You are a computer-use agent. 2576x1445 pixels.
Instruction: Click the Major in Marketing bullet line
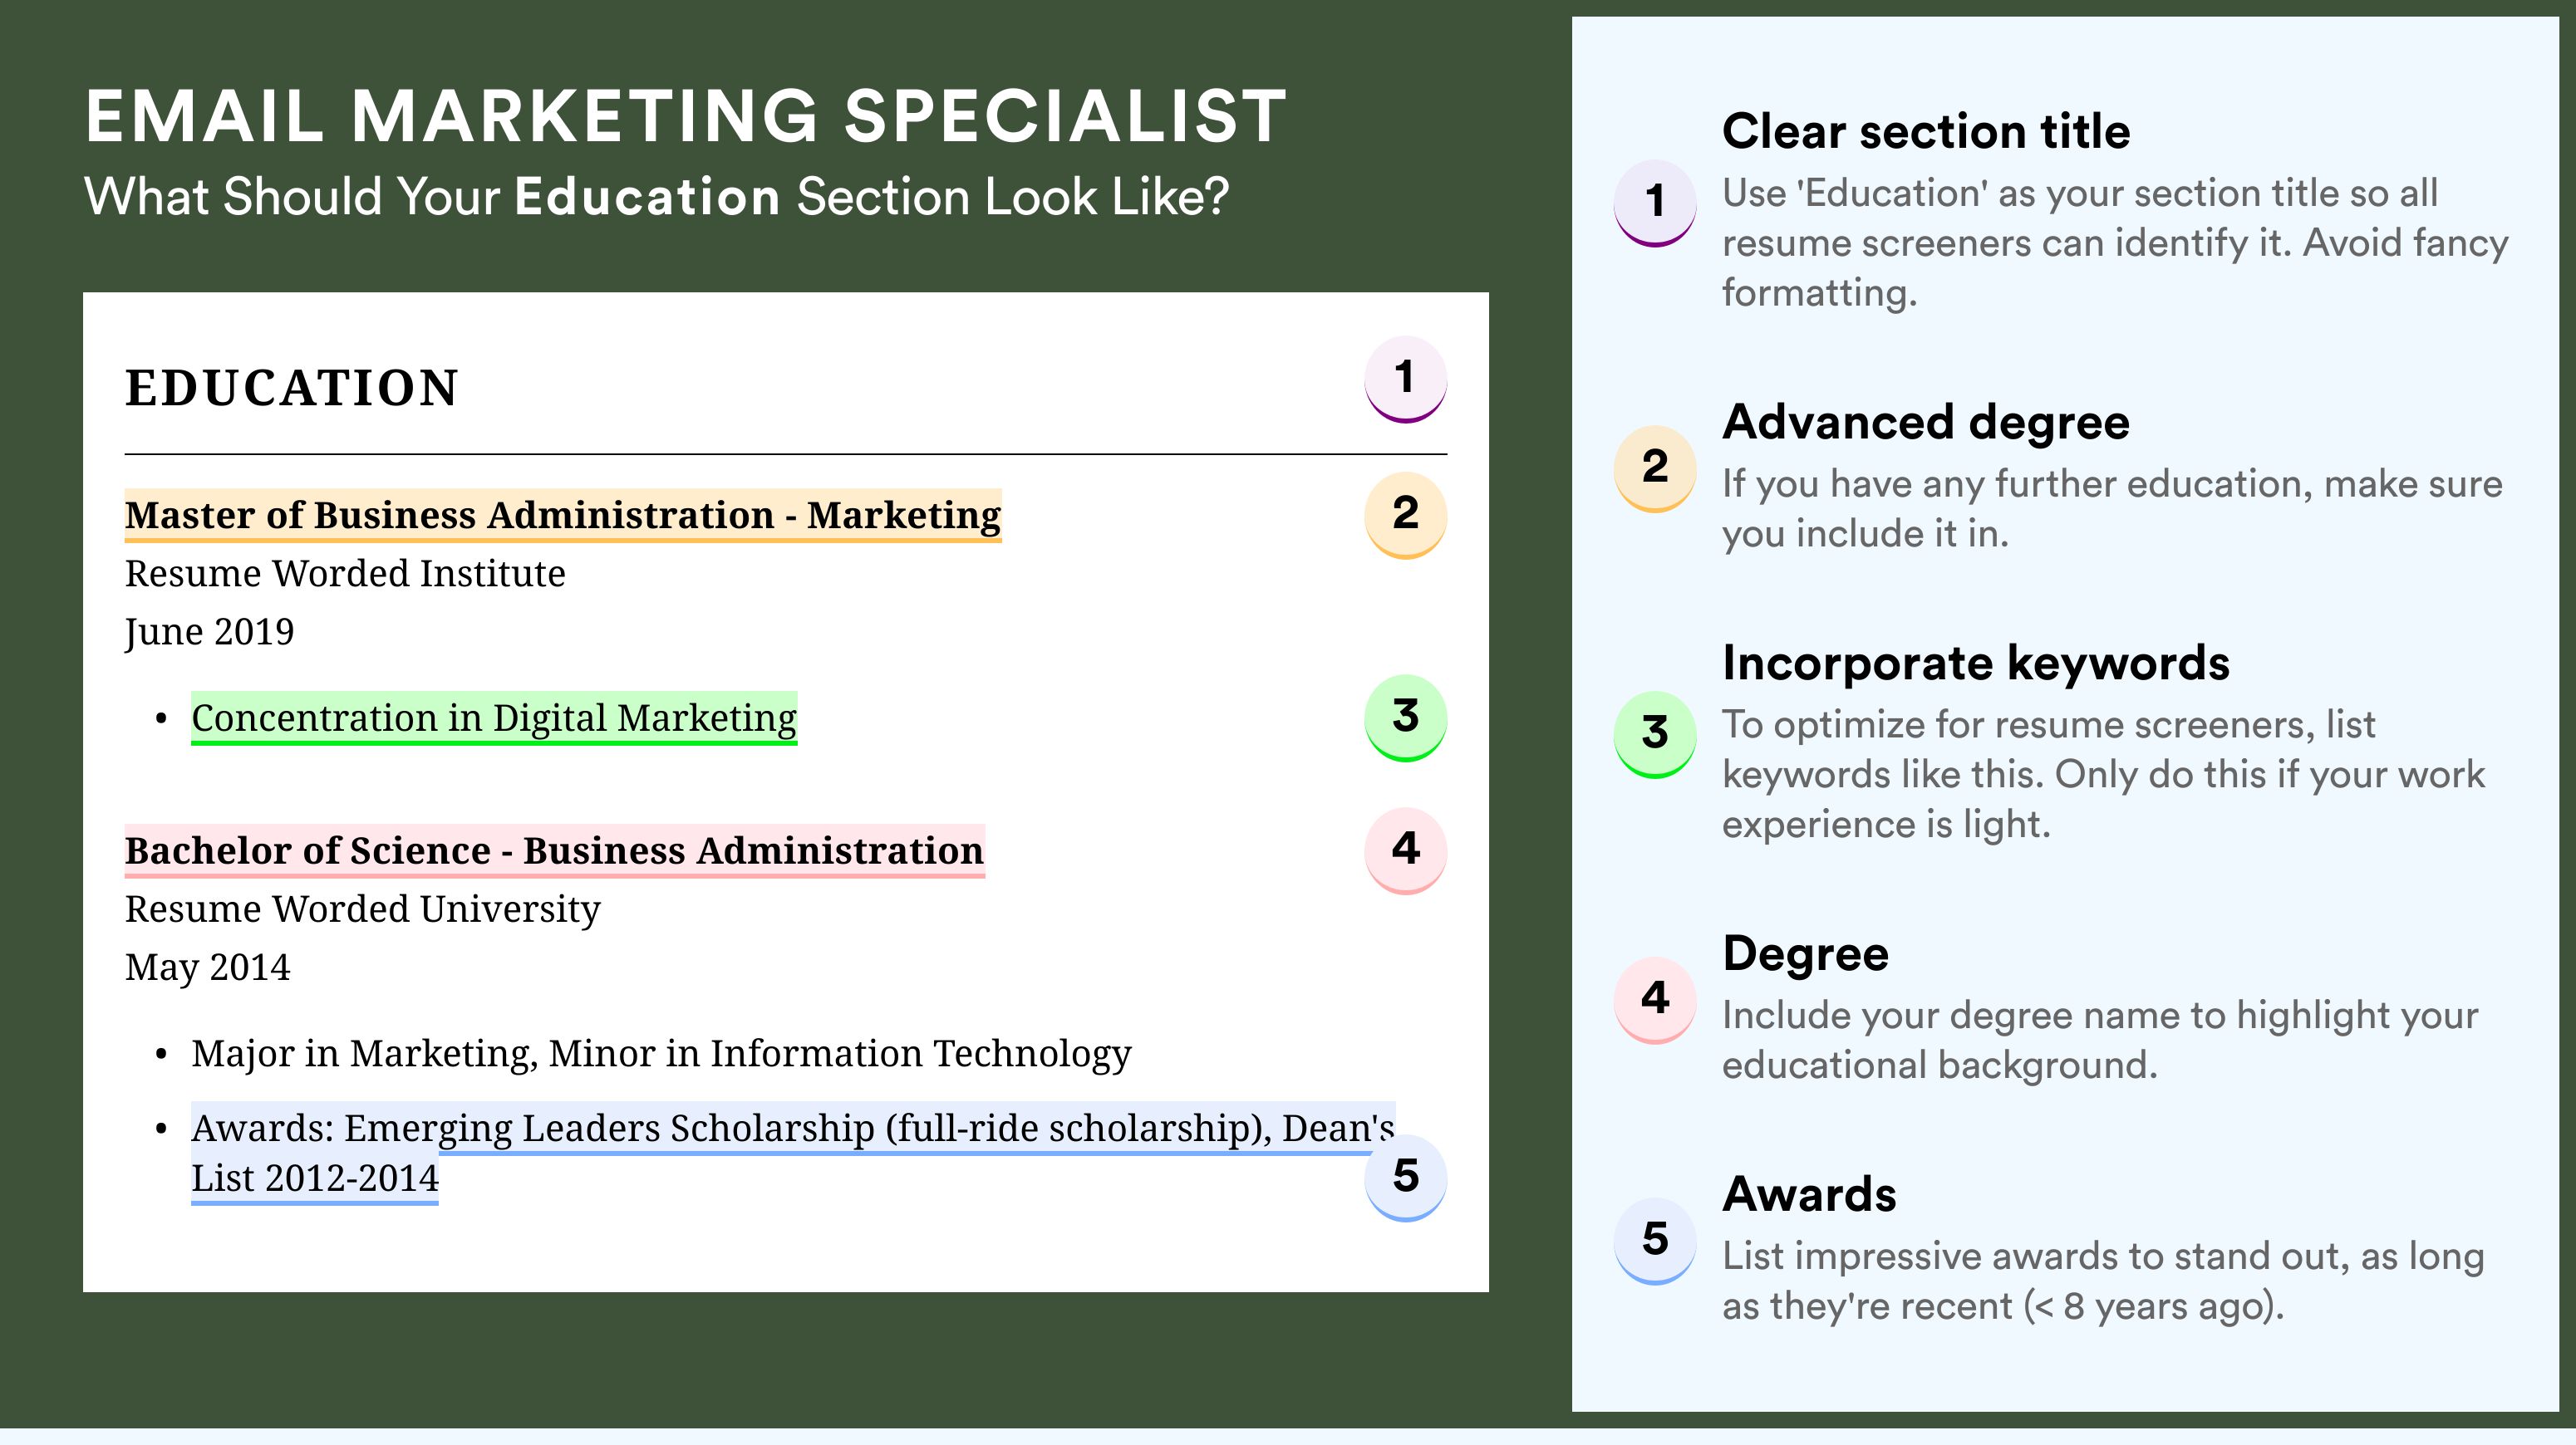[x=661, y=1053]
